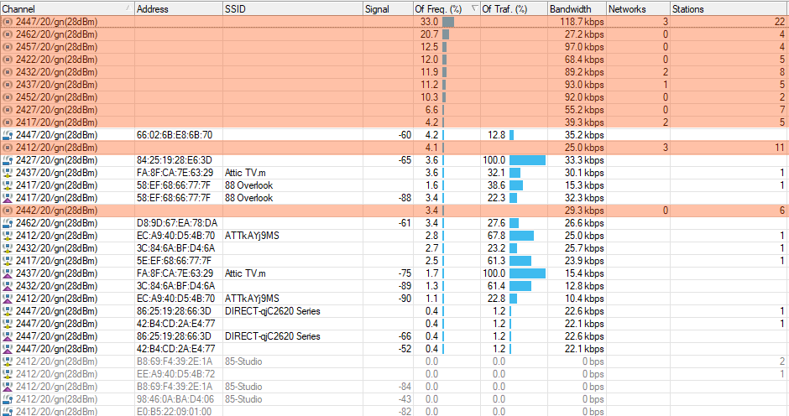
Task: Sort by the SSID column header
Action: (x=293, y=8)
